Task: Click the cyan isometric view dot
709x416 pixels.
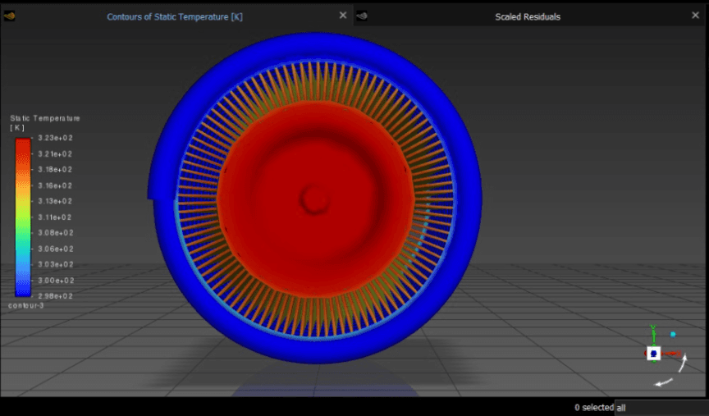Action: point(673,335)
